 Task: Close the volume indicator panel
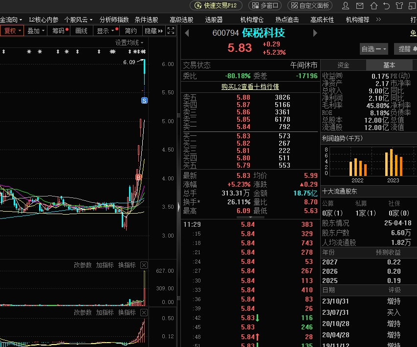[144, 265]
